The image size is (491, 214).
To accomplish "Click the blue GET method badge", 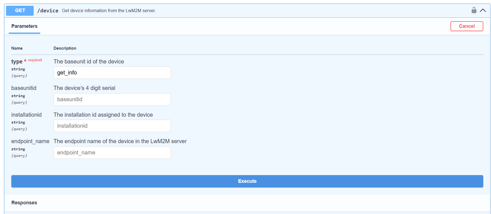I will (20, 10).
